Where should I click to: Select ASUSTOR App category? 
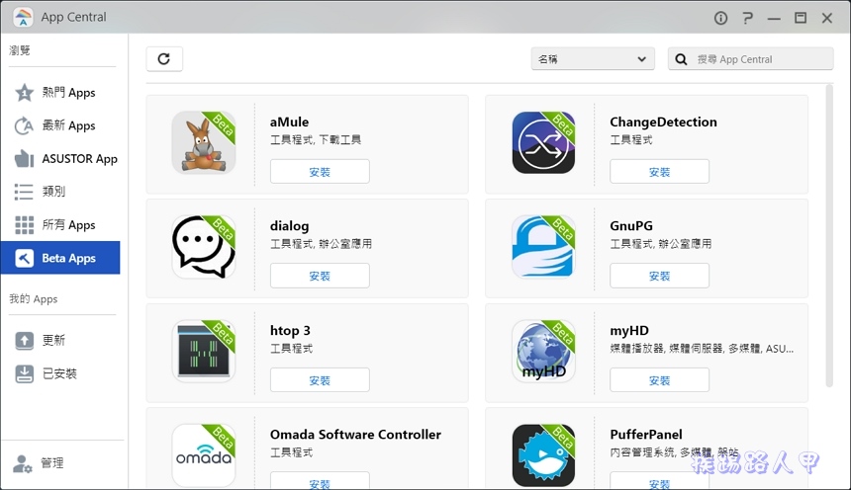60,159
